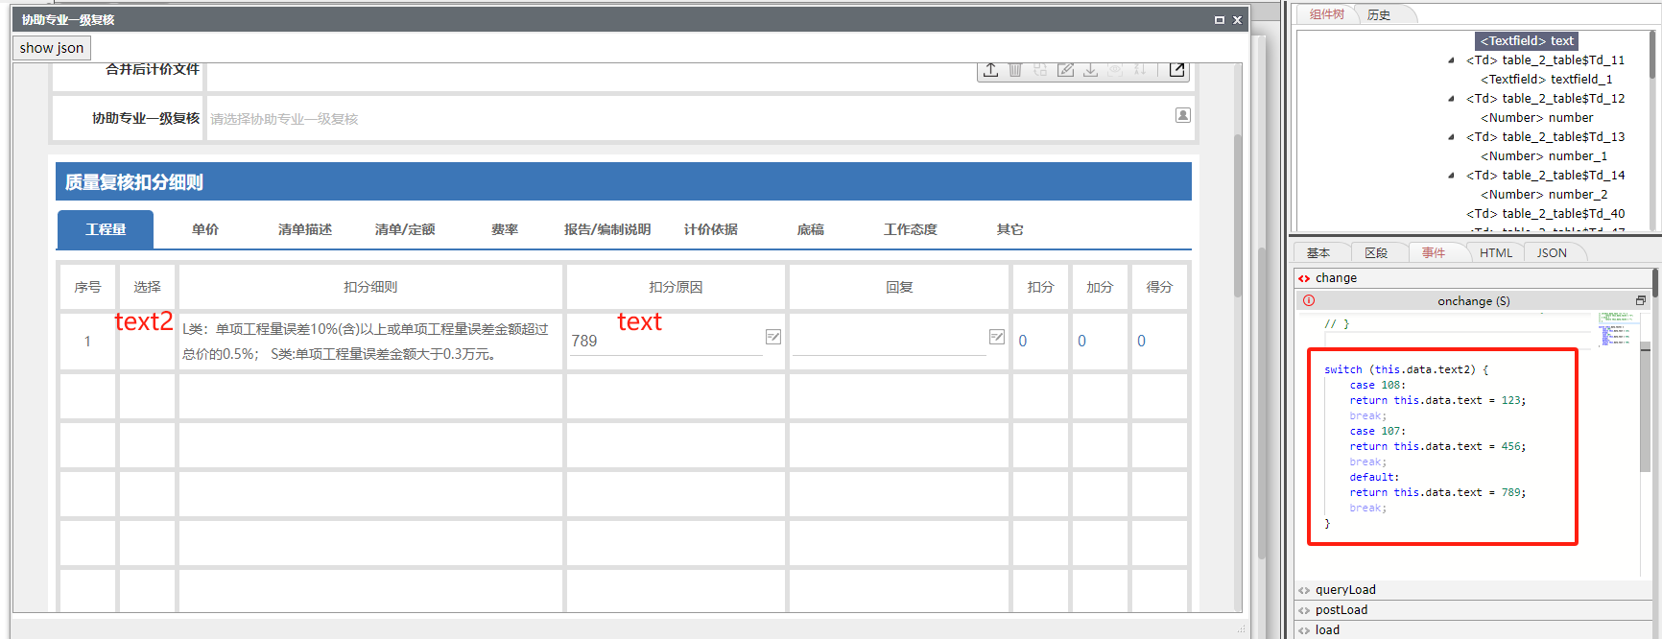Click the upload icon in attachment toolbar
The height and width of the screenshot is (639, 1662).
tap(990, 70)
